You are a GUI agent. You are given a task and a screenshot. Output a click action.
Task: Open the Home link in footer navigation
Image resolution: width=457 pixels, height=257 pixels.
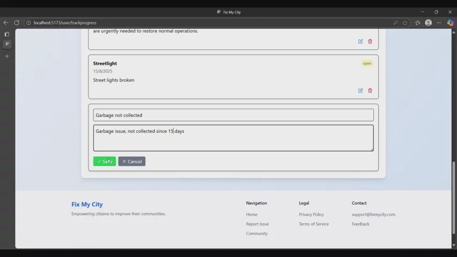pos(252,214)
